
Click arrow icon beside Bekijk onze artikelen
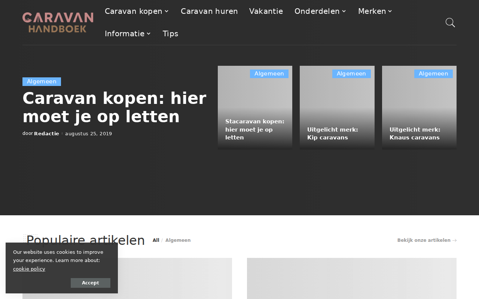coord(454,240)
